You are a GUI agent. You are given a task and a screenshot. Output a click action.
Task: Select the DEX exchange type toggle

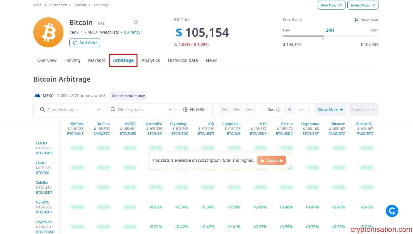pos(237,110)
